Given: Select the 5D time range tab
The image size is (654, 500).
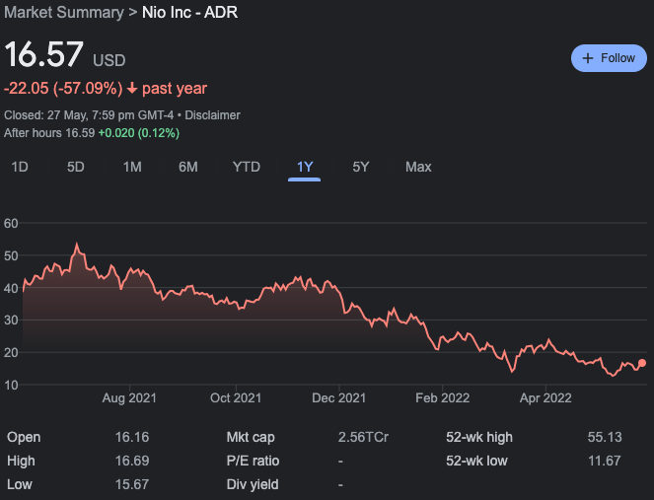Looking at the screenshot, I should [76, 167].
